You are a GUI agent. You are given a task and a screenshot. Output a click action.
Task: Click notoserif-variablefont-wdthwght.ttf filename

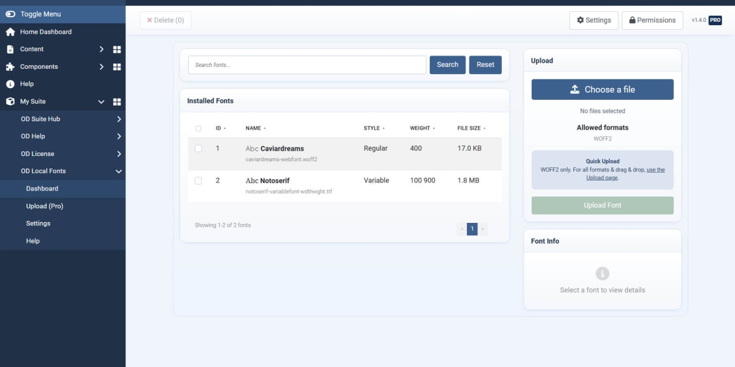coord(289,192)
